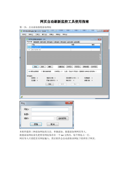Click the 打开网页 button
129x182 pixels.
(94, 67)
